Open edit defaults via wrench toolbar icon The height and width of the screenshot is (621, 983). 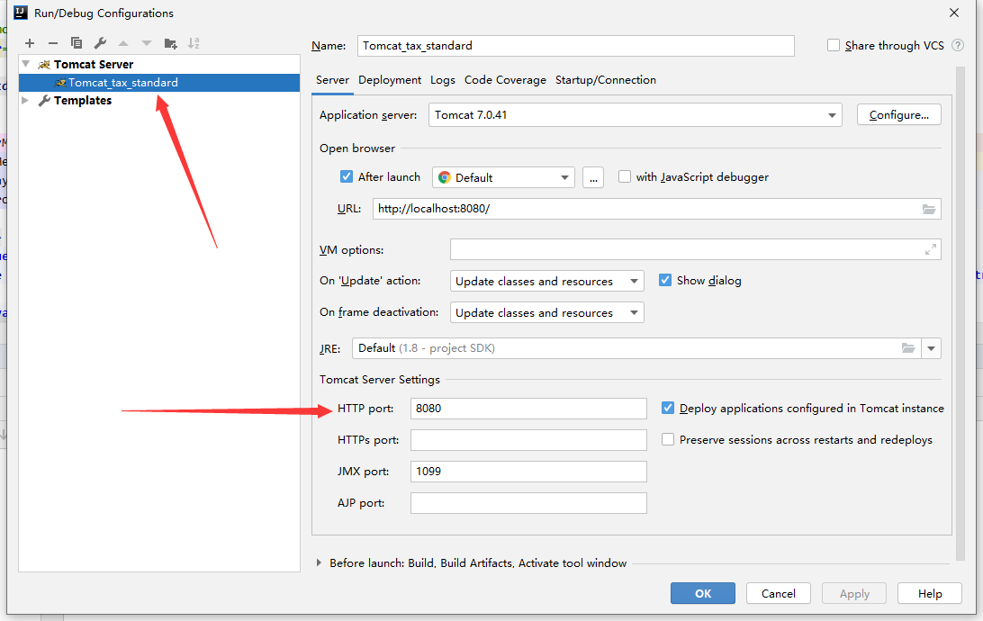100,43
